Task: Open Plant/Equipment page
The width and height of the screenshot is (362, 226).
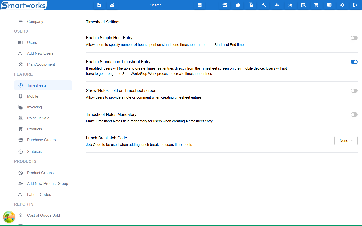Action: (43, 64)
